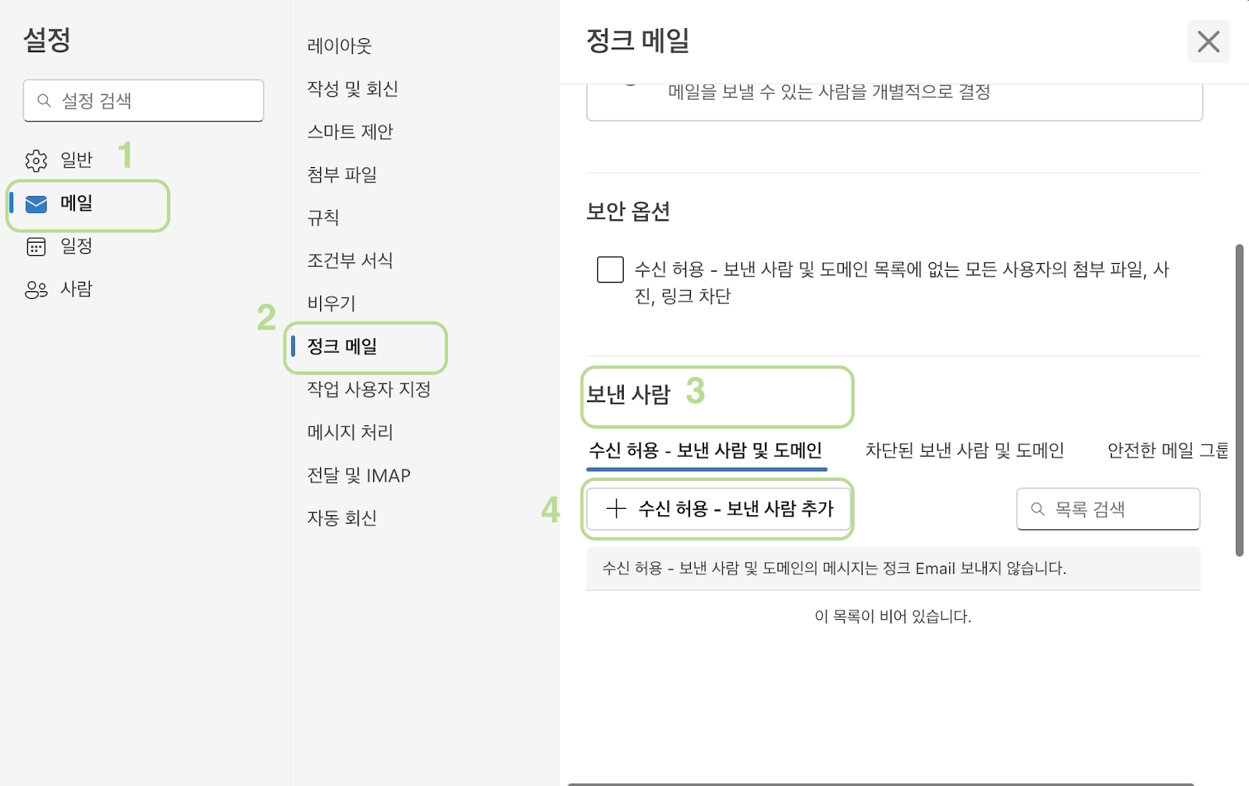This screenshot has width=1249, height=786.
Task: Open the People icon in settings sidebar
Action: (x=36, y=290)
